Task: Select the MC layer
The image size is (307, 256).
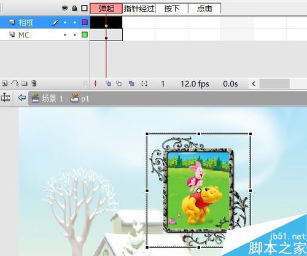Action: click(x=45, y=35)
